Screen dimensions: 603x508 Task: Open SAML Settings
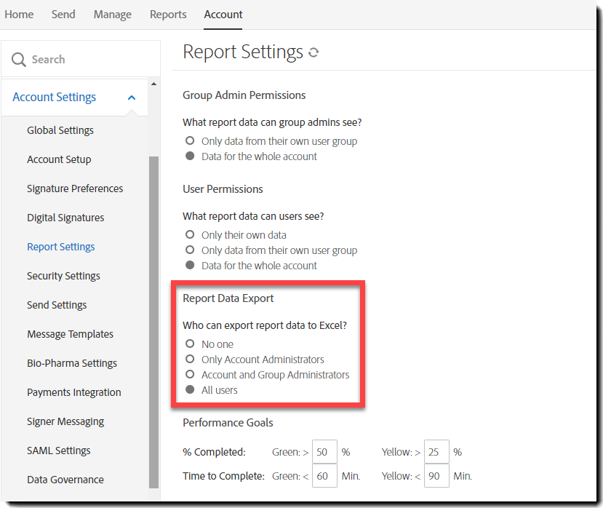58,450
